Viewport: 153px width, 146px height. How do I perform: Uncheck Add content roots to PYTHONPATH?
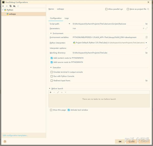click(x=52, y=58)
